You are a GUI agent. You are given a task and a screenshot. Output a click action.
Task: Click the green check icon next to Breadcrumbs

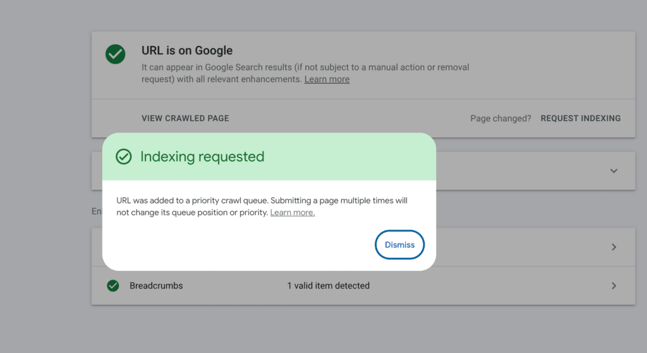coord(113,286)
